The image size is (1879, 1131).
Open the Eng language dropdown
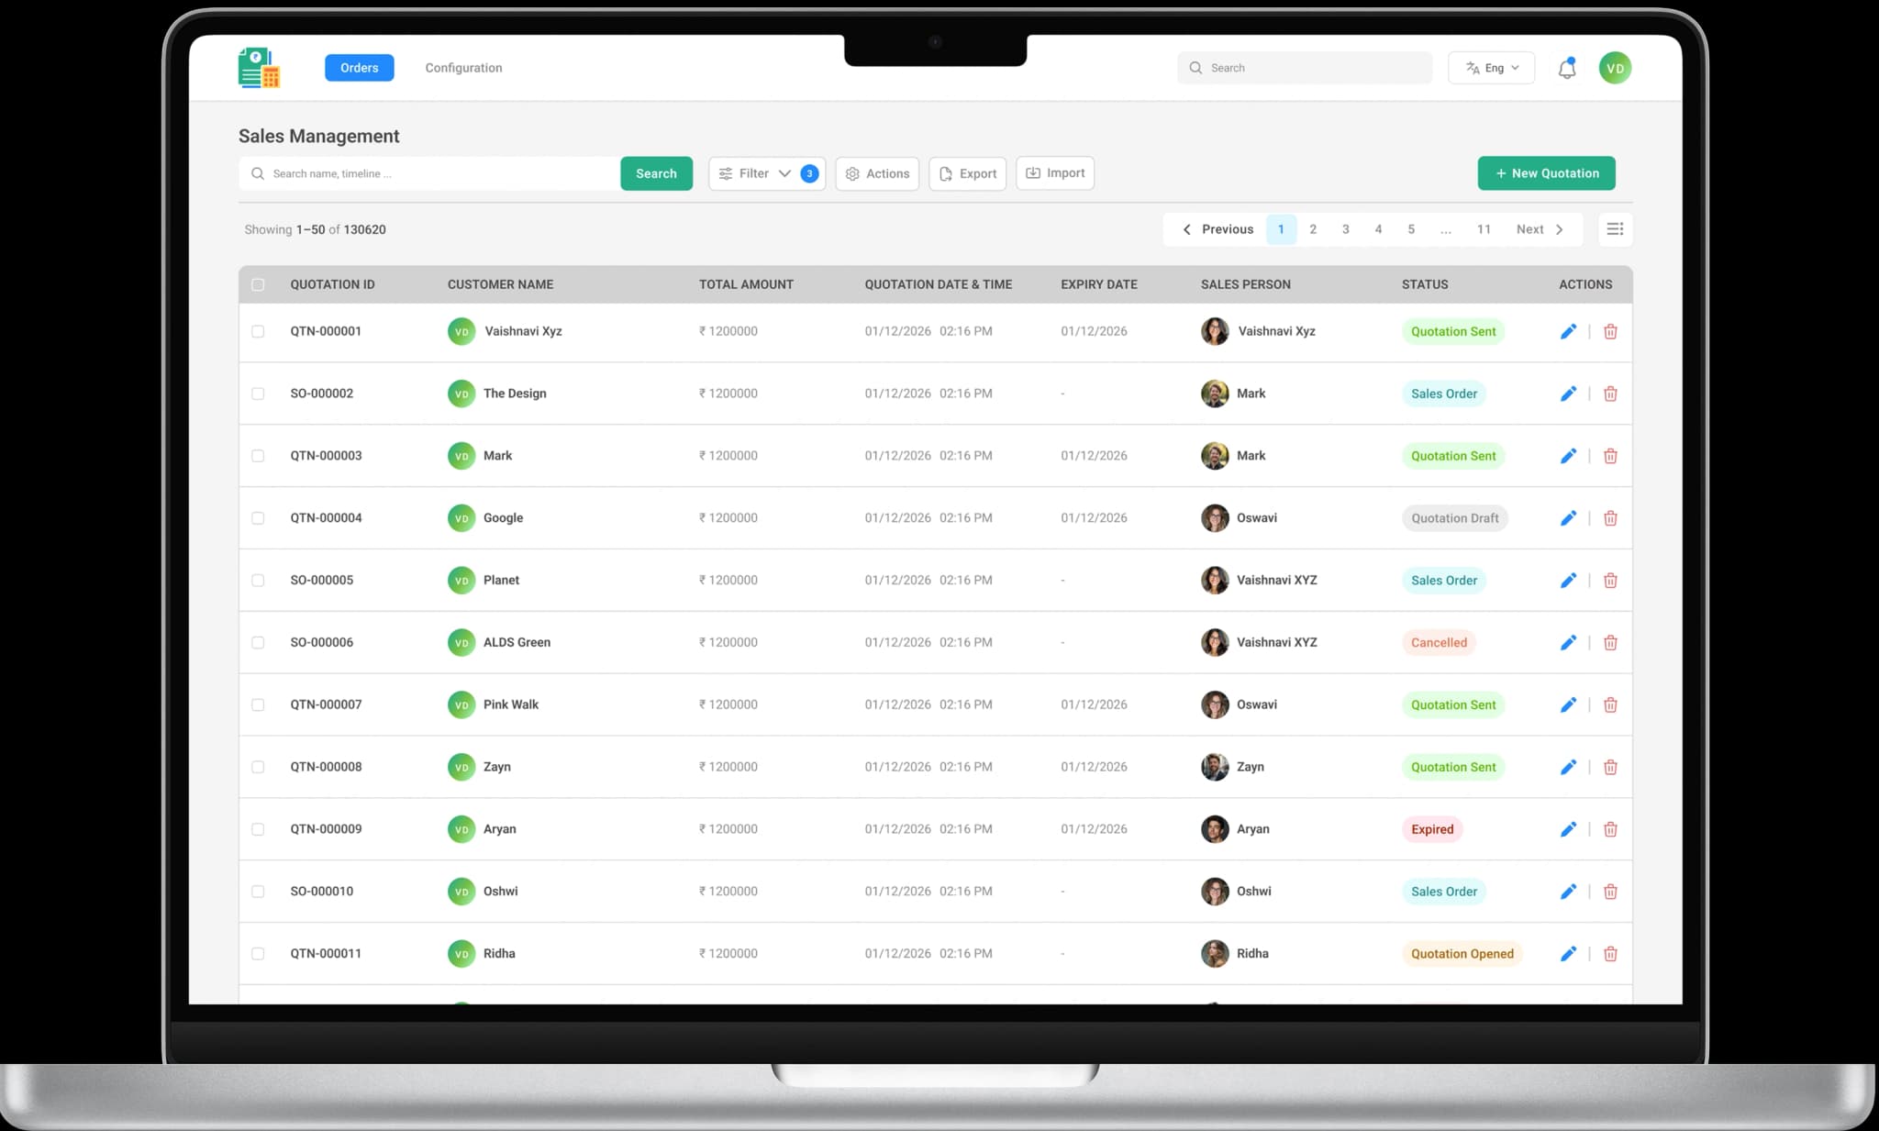[x=1491, y=68]
